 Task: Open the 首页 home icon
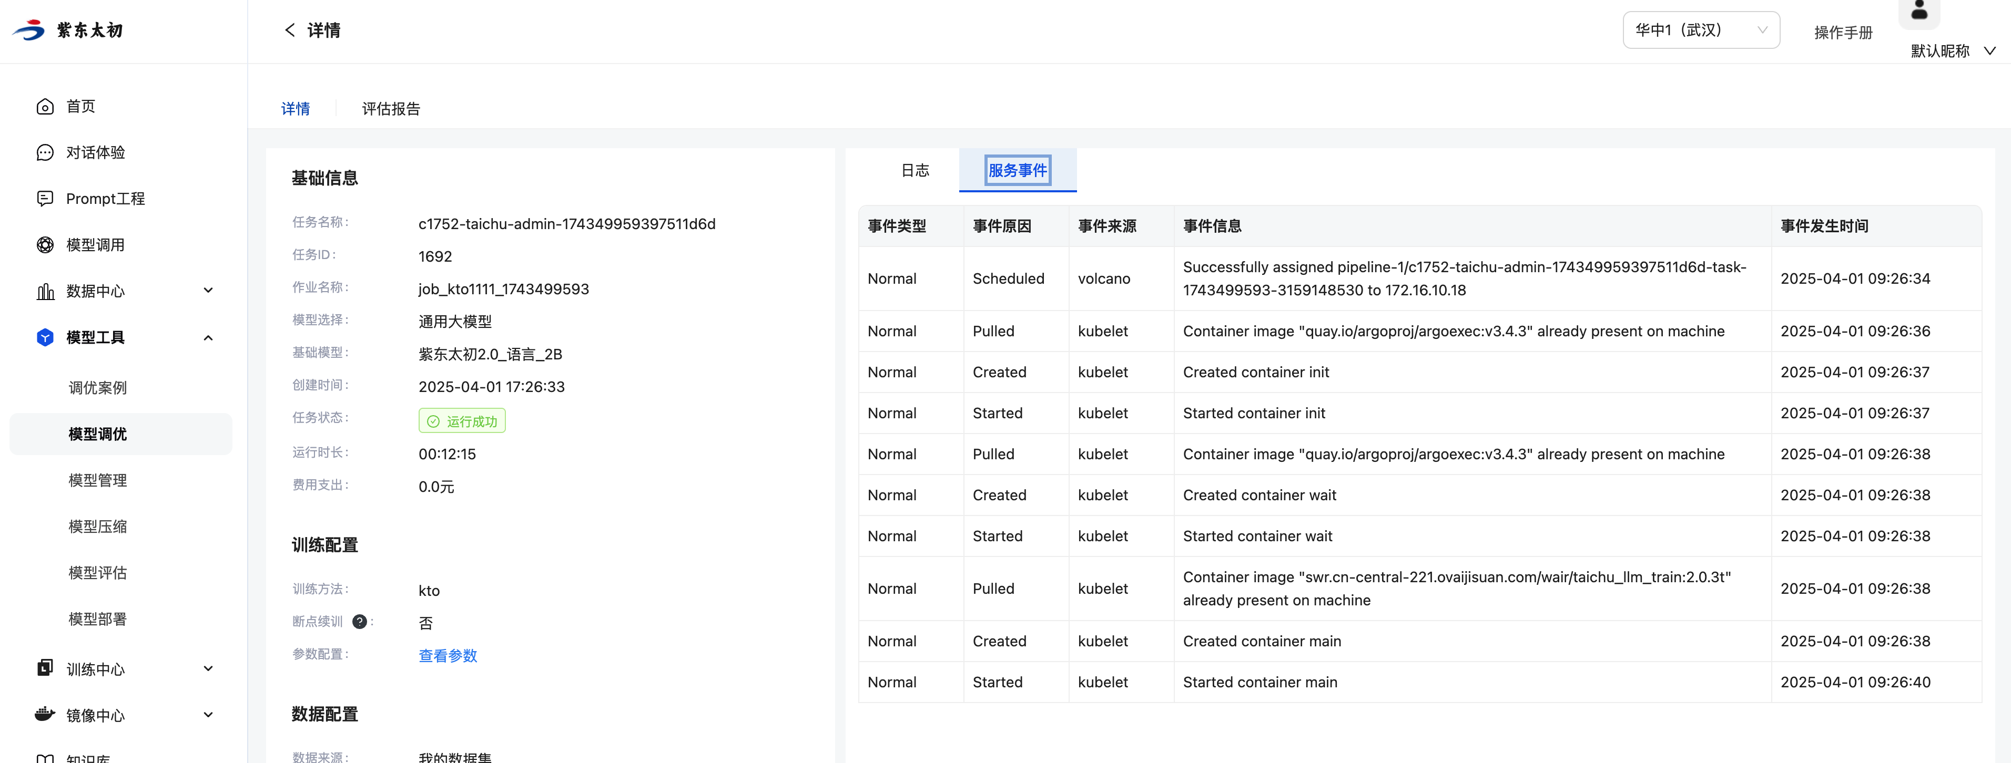tap(45, 106)
